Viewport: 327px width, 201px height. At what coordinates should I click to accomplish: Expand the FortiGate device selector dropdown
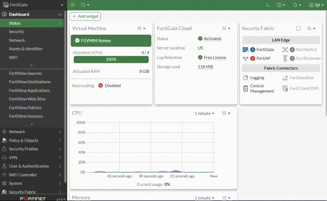pos(62,5)
